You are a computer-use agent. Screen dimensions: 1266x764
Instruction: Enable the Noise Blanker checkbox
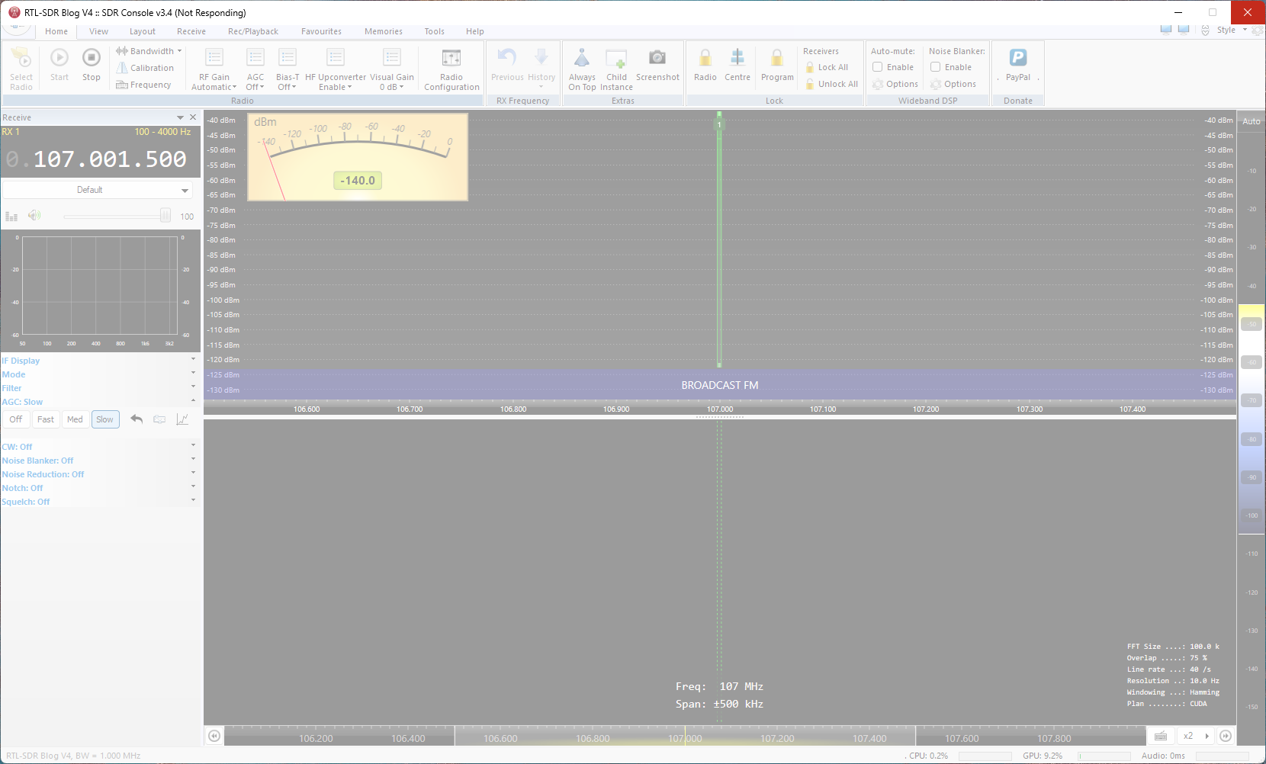(x=935, y=67)
